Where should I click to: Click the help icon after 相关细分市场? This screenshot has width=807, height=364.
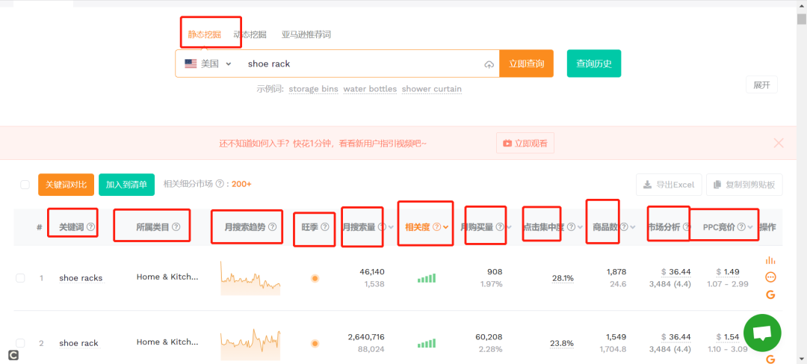point(220,184)
